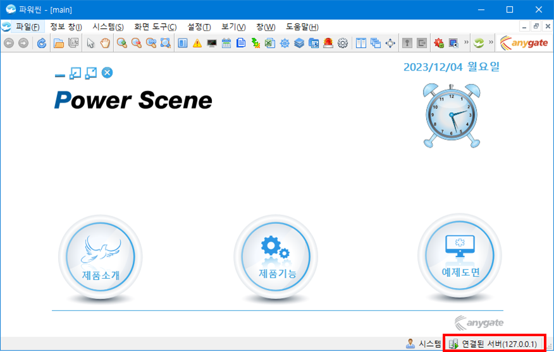The width and height of the screenshot is (554, 352).
Task: Open the folder icon in toolbar
Action: coord(59,43)
